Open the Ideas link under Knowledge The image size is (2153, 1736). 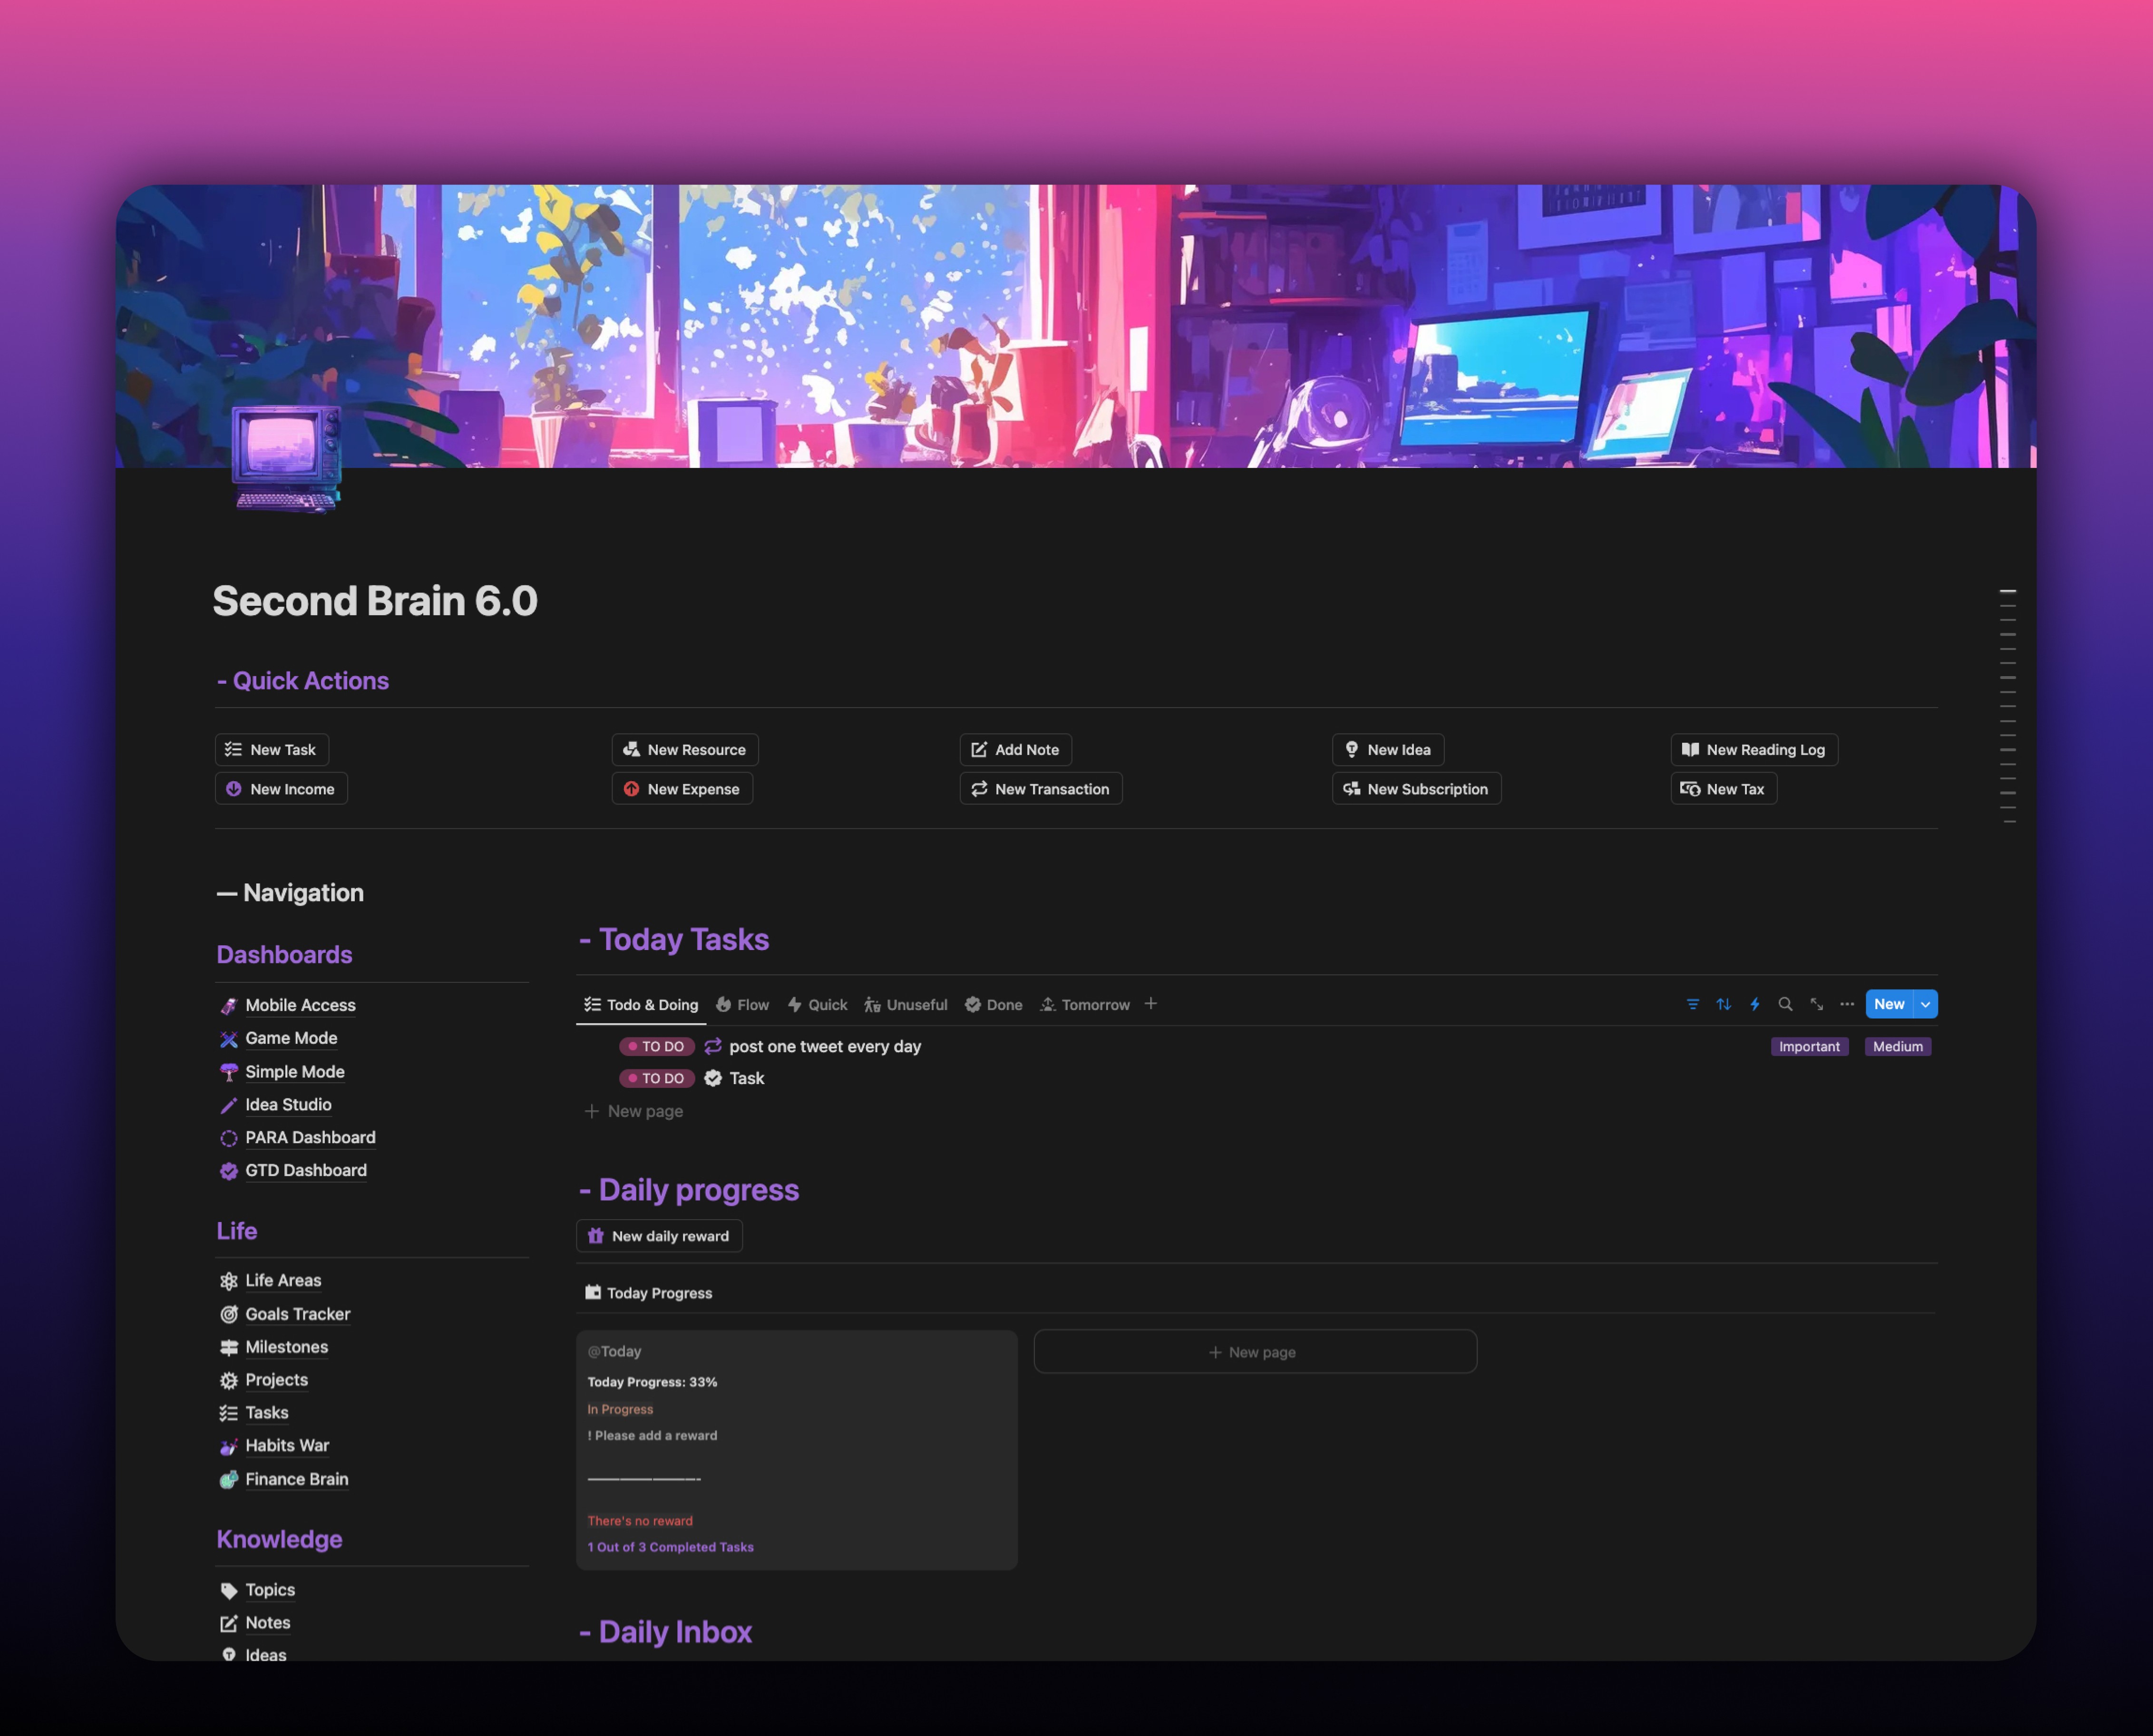[x=266, y=1655]
